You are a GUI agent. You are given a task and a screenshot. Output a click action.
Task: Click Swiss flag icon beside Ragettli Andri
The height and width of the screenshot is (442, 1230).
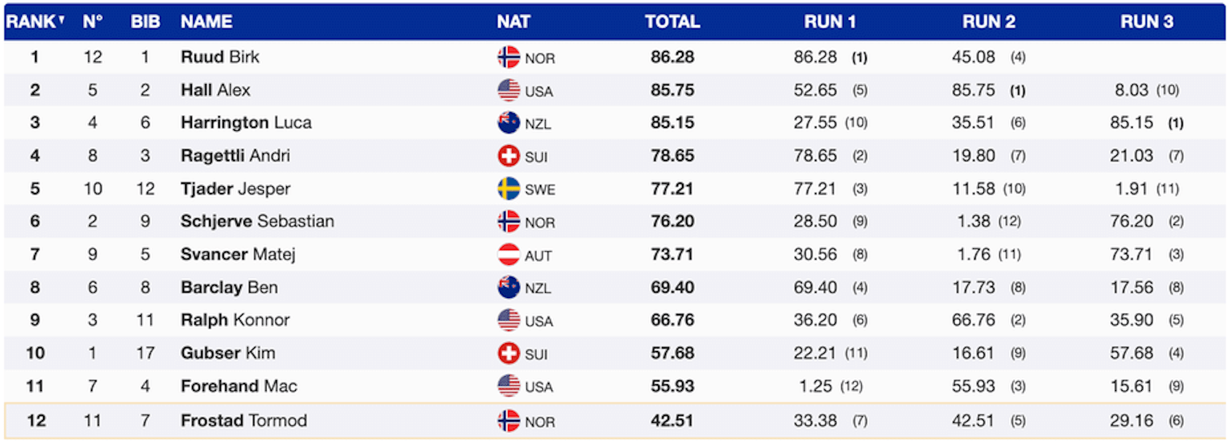(x=508, y=156)
